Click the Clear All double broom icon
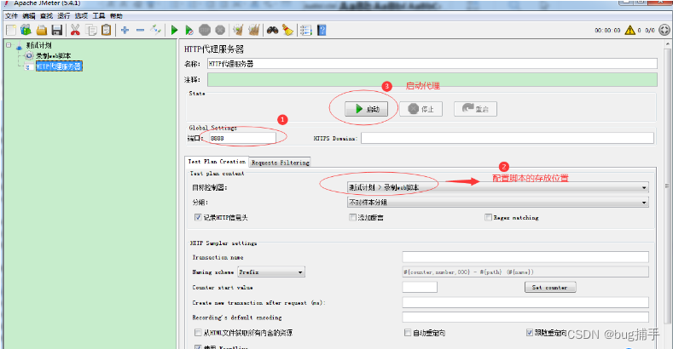 (254, 30)
